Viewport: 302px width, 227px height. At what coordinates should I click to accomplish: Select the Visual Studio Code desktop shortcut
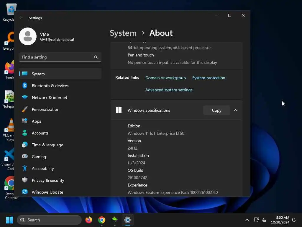(8, 159)
